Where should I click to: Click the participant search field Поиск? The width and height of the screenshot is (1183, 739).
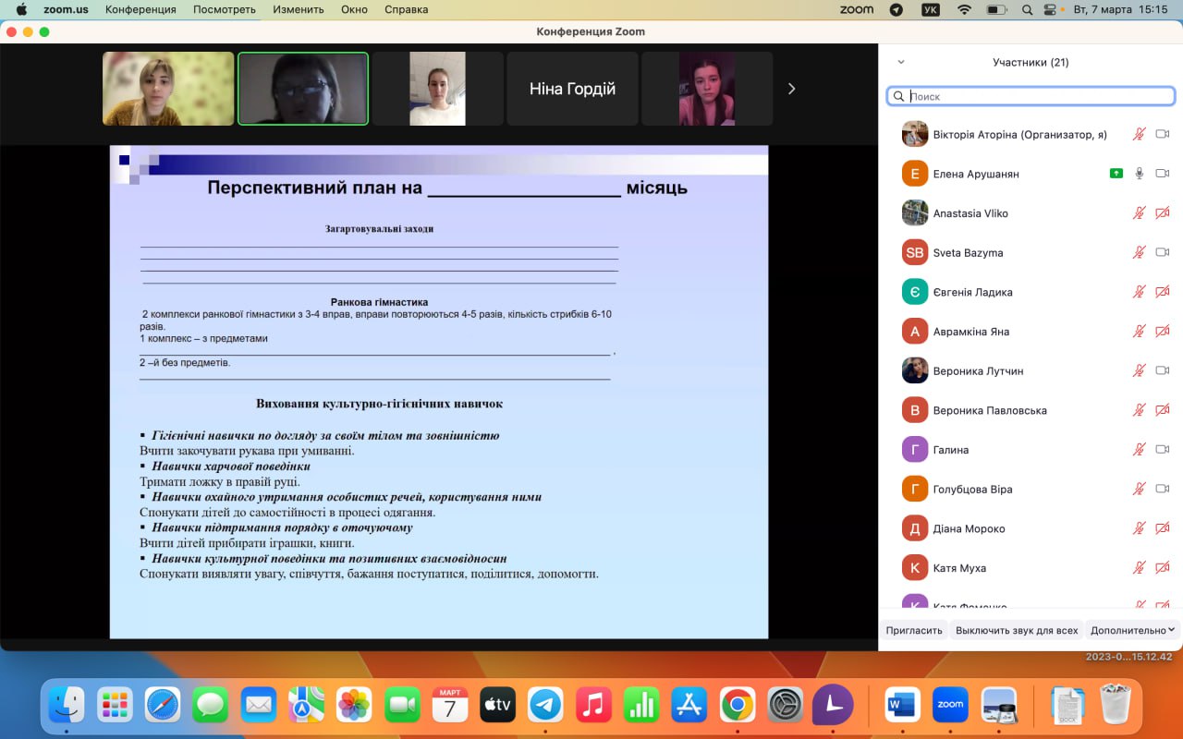point(1031,96)
